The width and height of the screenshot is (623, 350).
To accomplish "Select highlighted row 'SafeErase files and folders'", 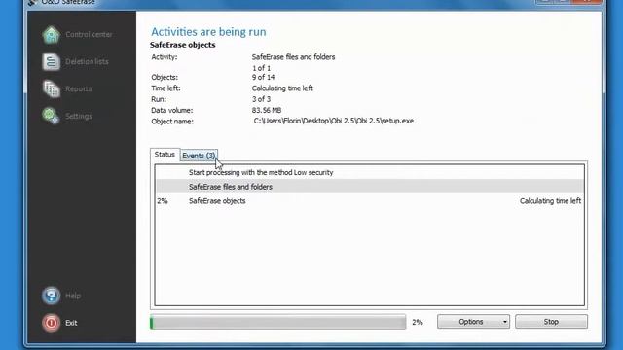I will tap(370, 187).
